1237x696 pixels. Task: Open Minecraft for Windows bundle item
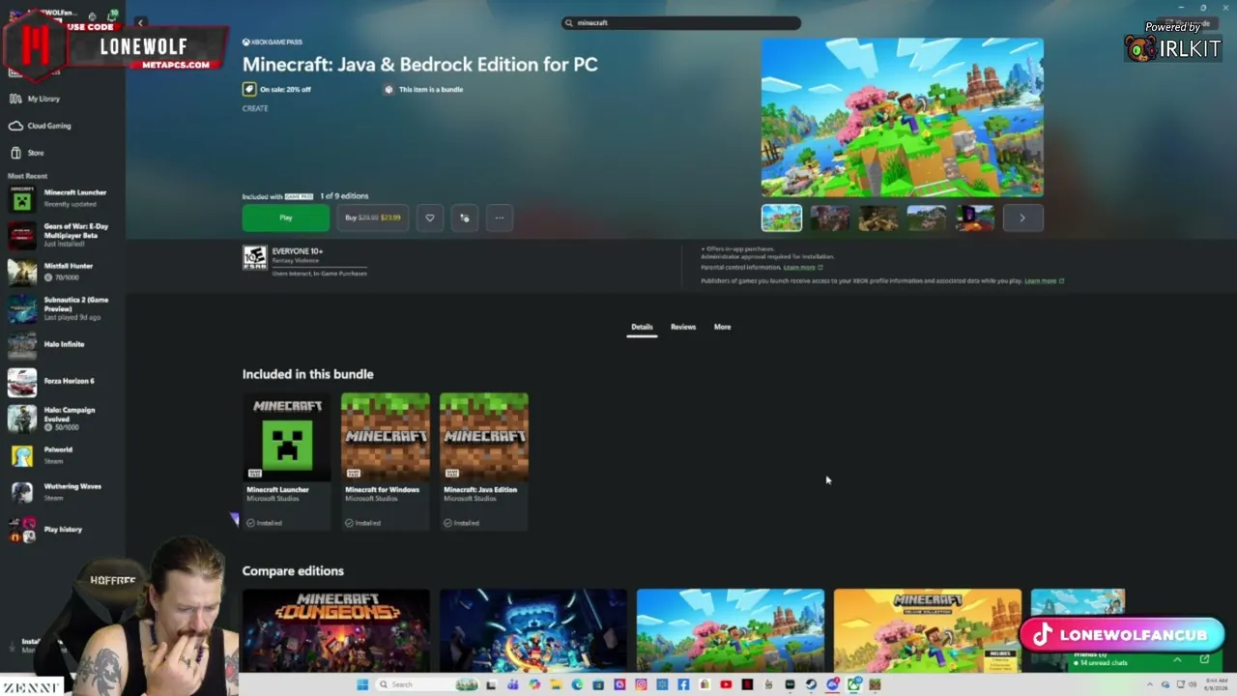pos(386,461)
